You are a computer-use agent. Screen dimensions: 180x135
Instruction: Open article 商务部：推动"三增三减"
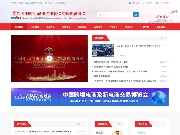point(139,46)
